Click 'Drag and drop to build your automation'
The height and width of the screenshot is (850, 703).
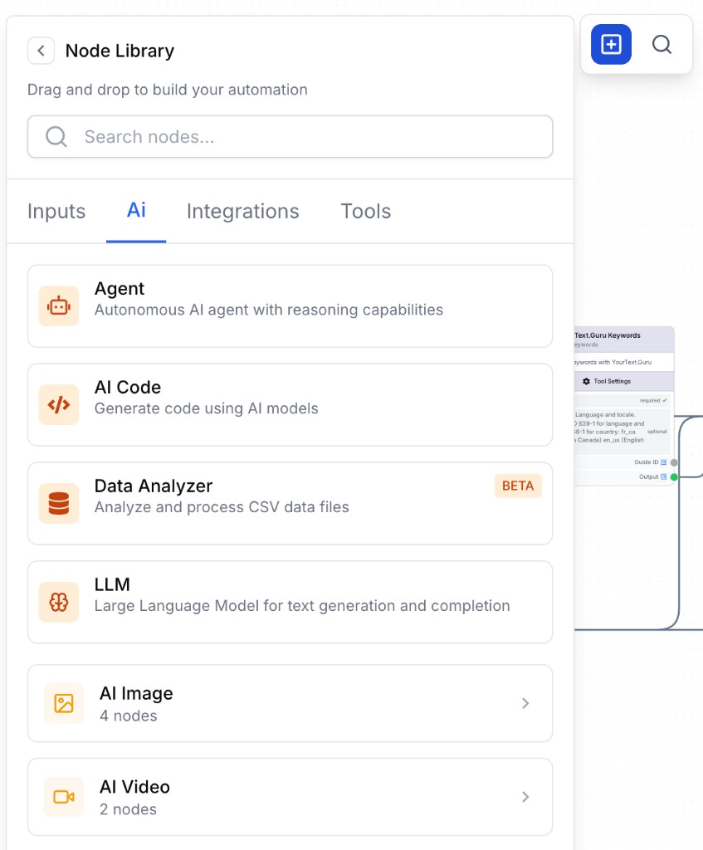[x=168, y=90]
